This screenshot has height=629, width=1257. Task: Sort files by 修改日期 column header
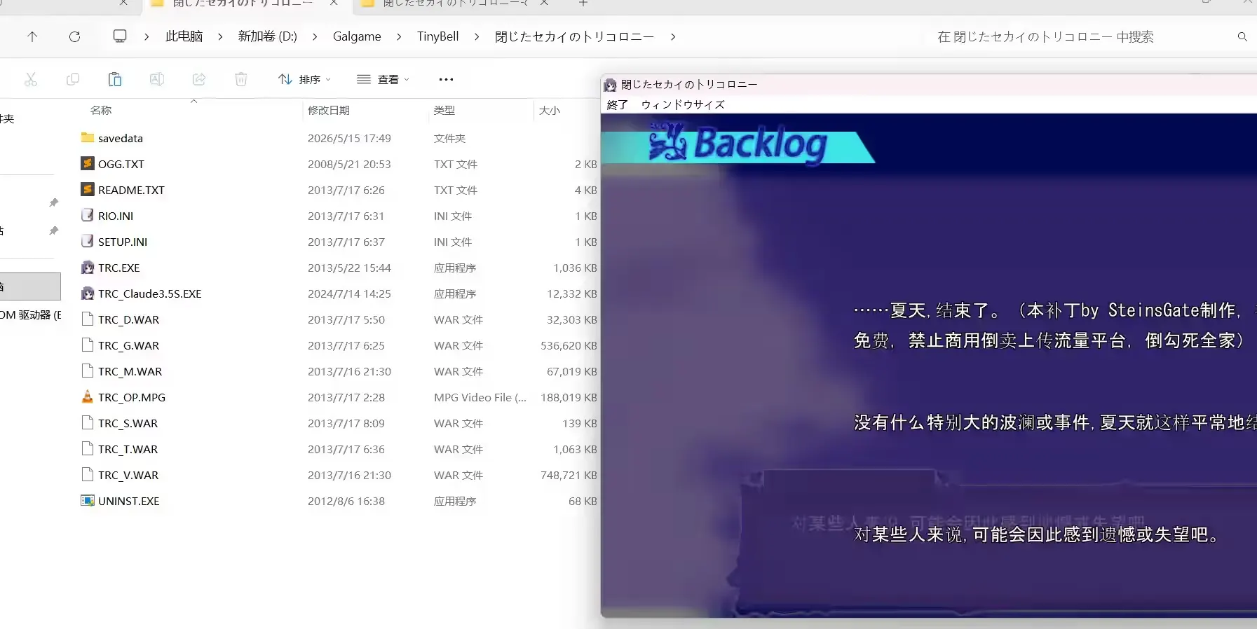point(329,110)
